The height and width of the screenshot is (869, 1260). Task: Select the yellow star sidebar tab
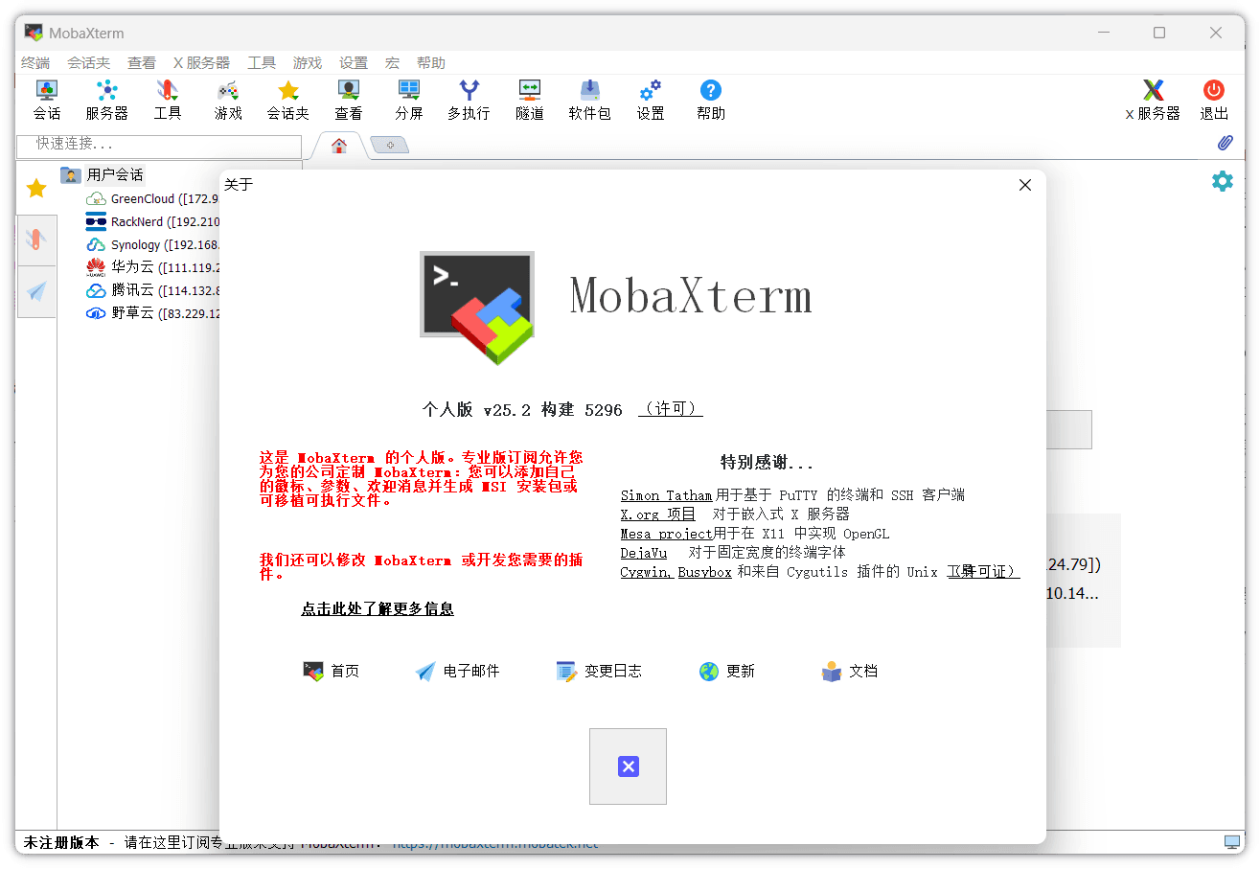click(x=36, y=188)
